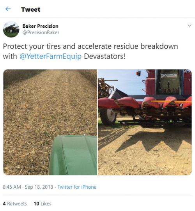Click the word Devastators! in tweet
The height and width of the screenshot is (211, 195).
[105, 56]
